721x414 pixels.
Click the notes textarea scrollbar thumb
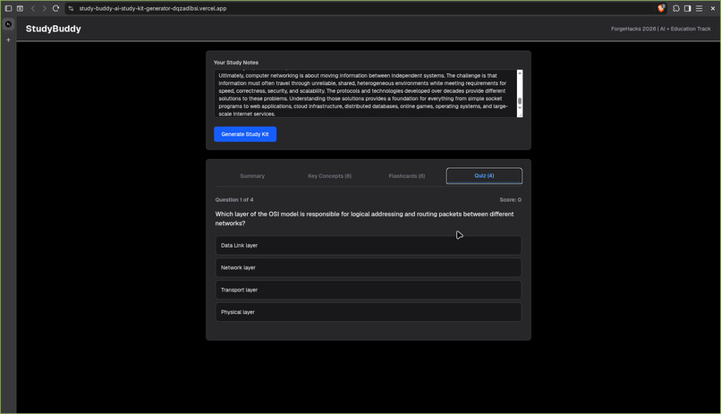(x=520, y=101)
